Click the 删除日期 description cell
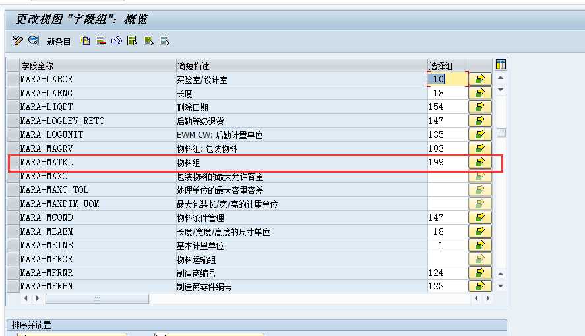The height and width of the screenshot is (336, 585). tap(301, 107)
